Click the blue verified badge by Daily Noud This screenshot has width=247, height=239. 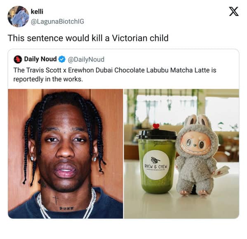[x=62, y=59]
